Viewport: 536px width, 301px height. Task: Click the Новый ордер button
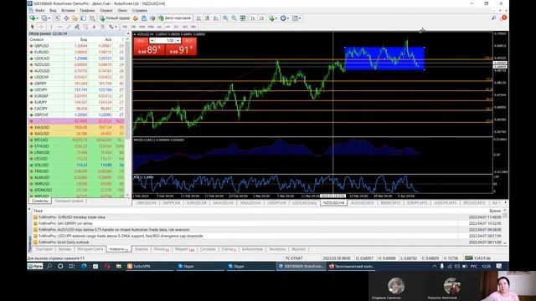[115, 18]
